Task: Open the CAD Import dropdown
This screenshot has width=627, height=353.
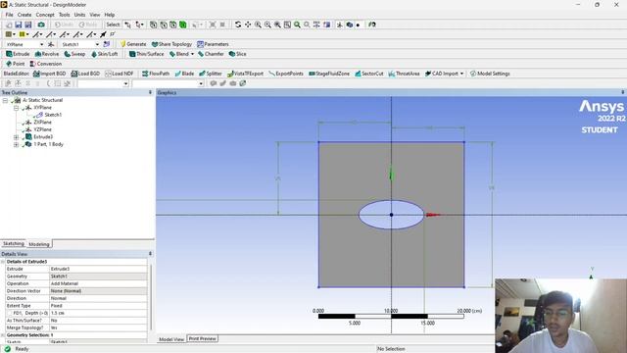Action: coord(461,74)
